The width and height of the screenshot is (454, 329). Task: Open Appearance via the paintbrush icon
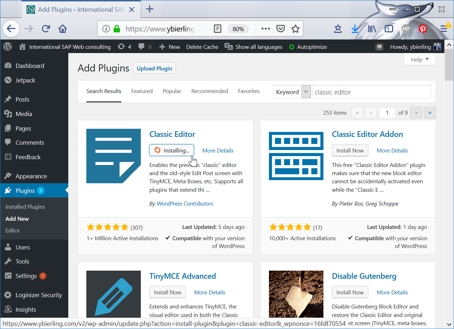[7, 176]
